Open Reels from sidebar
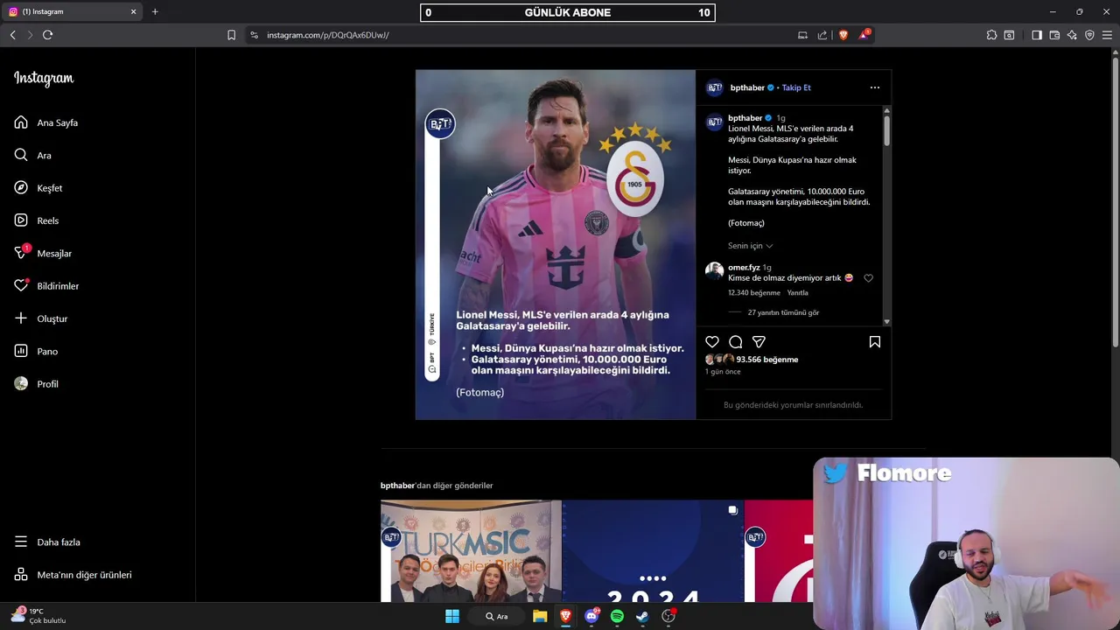The width and height of the screenshot is (1120, 630). click(37, 220)
